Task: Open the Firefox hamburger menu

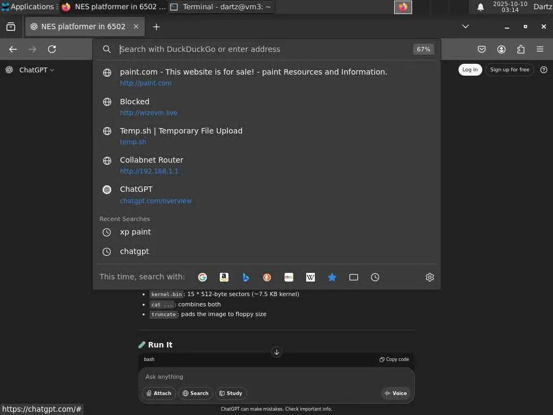Action: [x=540, y=49]
